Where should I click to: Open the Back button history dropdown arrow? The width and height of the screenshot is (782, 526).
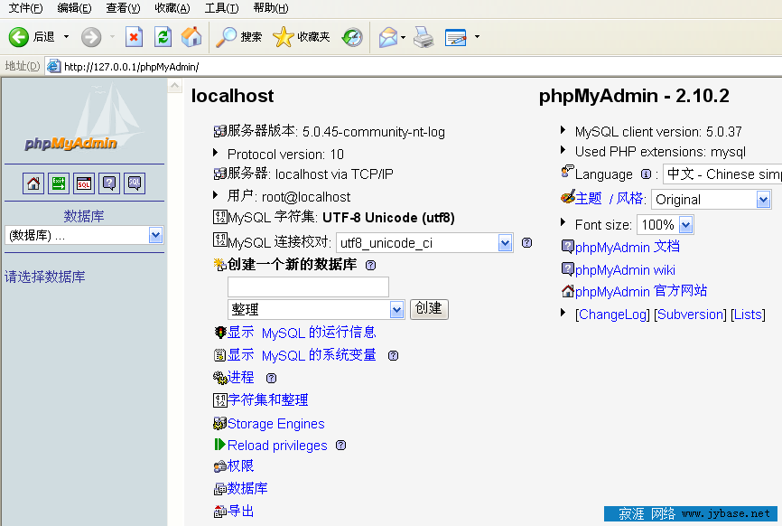[66, 37]
